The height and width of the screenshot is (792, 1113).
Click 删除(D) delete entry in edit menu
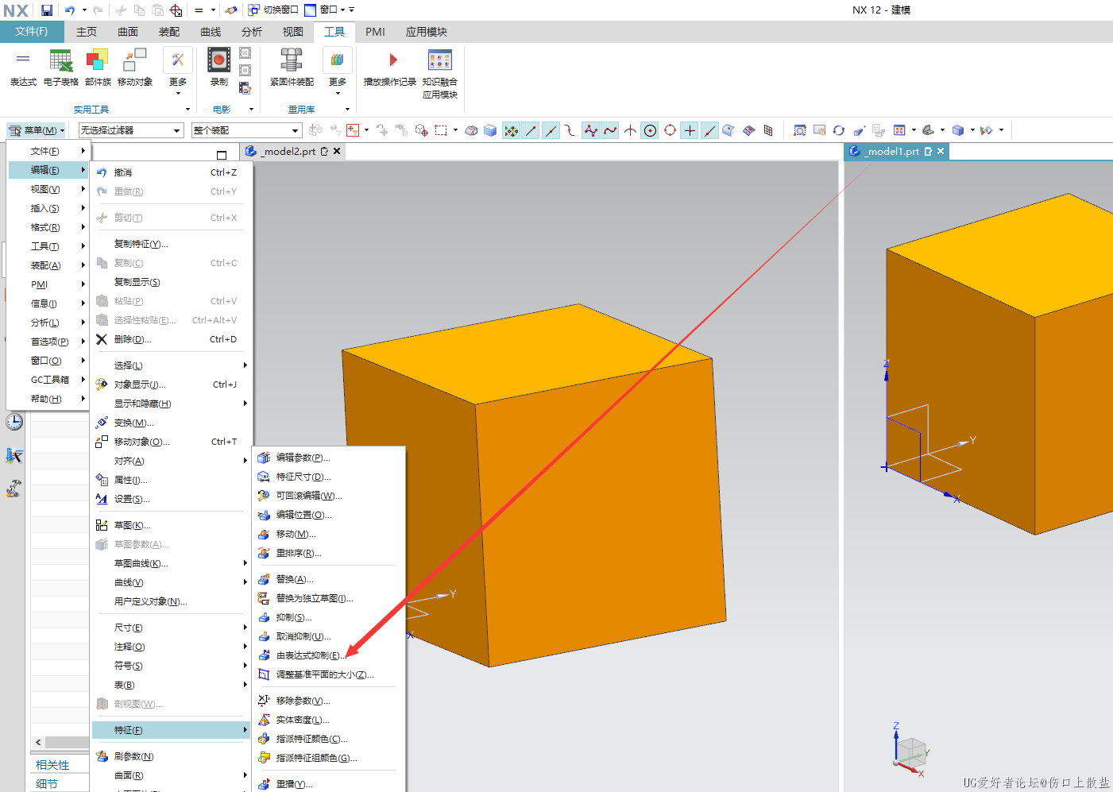click(x=171, y=339)
